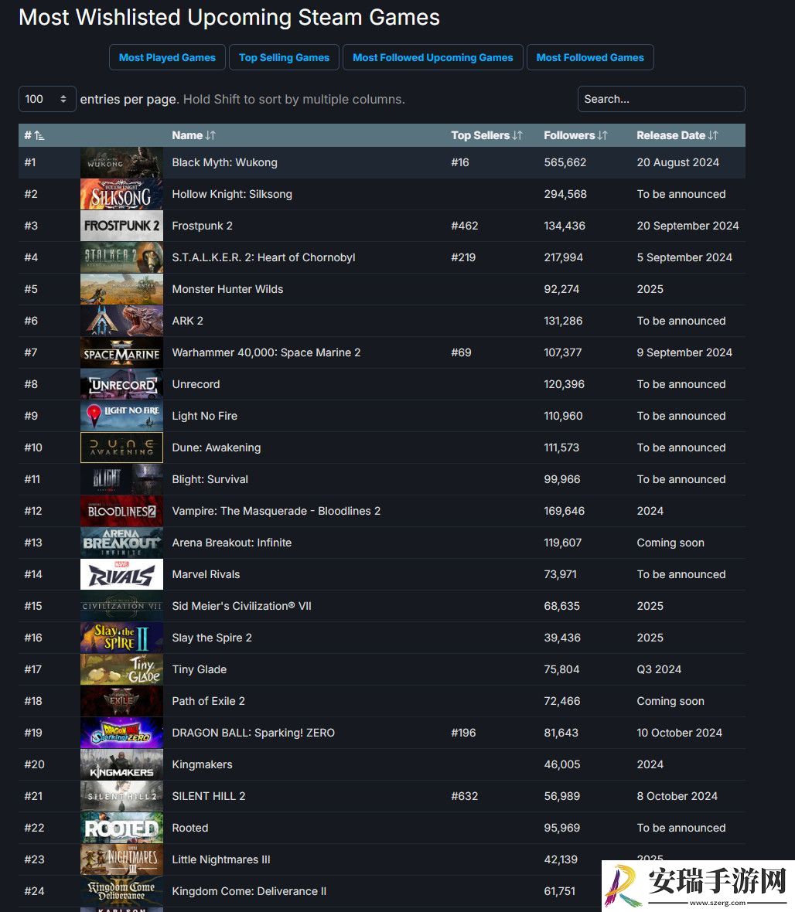Screen dimensions: 795x912
Task: Sort table by Name column
Action: click(193, 135)
